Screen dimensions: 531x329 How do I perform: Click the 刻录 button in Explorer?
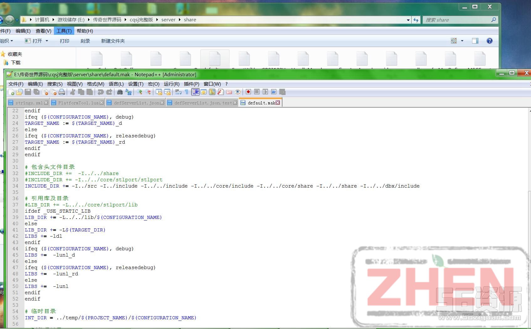pos(85,41)
